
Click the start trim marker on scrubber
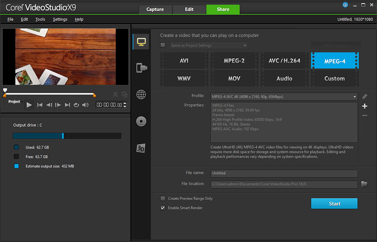click(x=4, y=96)
